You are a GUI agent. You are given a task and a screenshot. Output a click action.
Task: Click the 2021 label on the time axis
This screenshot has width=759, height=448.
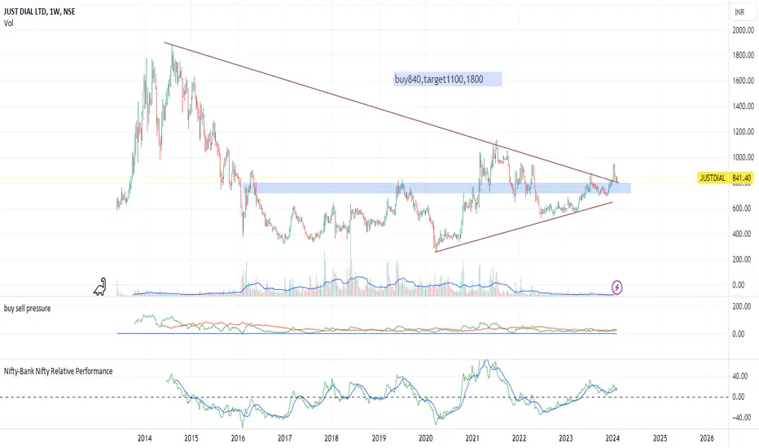pyautogui.click(x=472, y=438)
